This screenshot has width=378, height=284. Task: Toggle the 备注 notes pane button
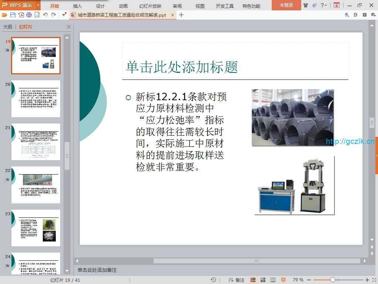pyautogui.click(x=237, y=280)
